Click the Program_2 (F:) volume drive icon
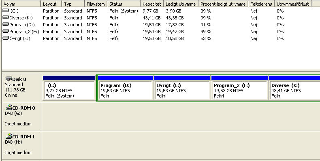Image resolution: width=320 pixels, height=161 pixels. pyautogui.click(x=6, y=32)
